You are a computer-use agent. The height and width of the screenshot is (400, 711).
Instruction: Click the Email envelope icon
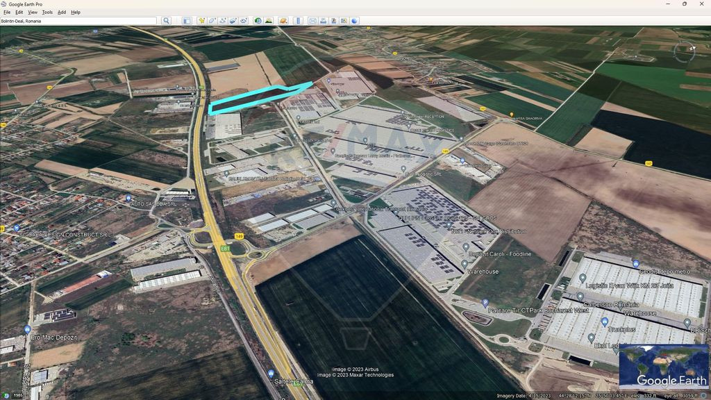click(312, 21)
